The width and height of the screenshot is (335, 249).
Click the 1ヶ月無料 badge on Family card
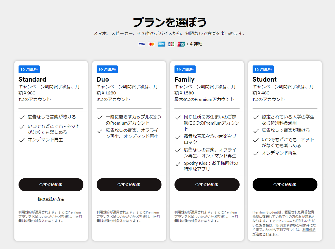tap(185, 70)
